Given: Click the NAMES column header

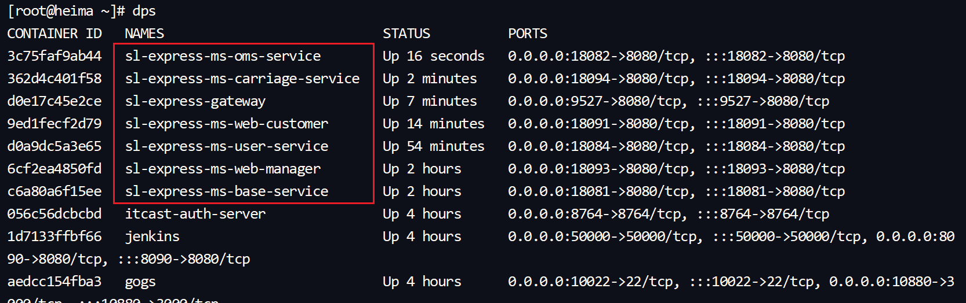Looking at the screenshot, I should [144, 34].
